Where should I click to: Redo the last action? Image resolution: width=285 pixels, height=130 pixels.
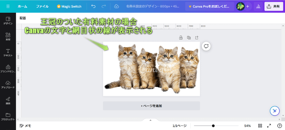[104, 6]
